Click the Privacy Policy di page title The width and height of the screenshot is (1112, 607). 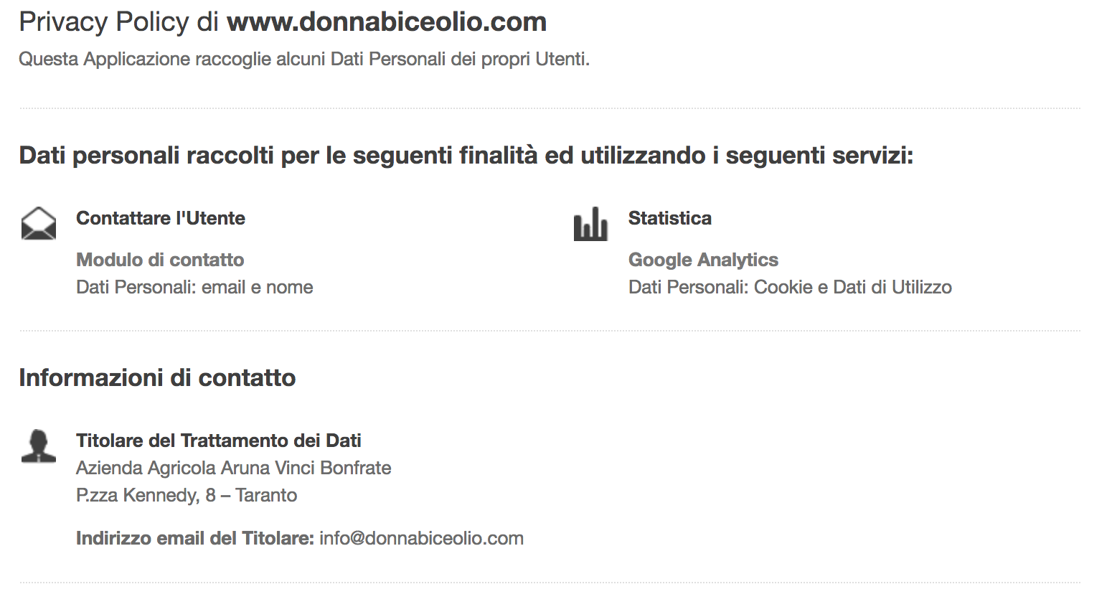tap(119, 22)
